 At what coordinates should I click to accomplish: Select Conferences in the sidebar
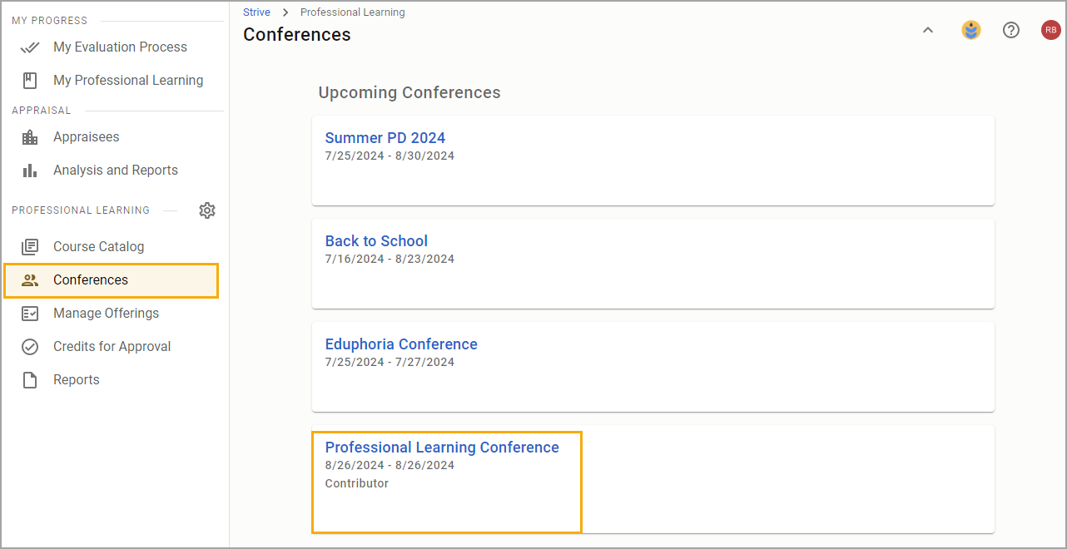[x=112, y=280]
